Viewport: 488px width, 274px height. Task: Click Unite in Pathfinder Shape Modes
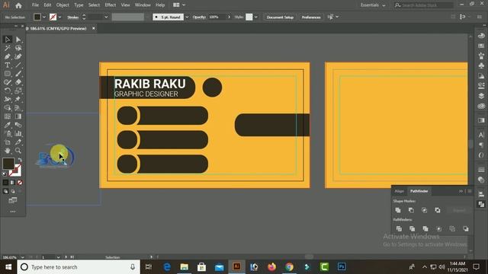point(398,210)
